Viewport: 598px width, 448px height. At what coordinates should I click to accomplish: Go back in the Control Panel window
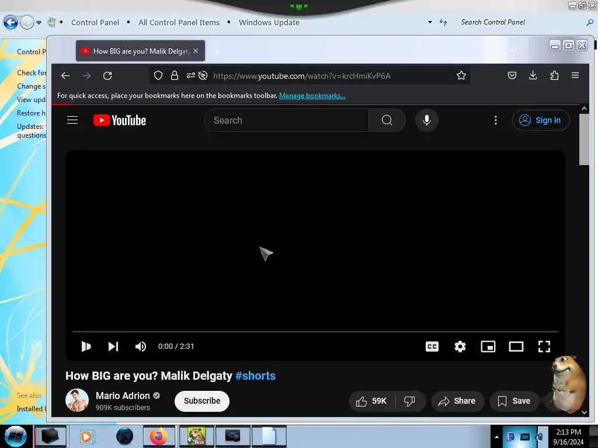point(11,23)
